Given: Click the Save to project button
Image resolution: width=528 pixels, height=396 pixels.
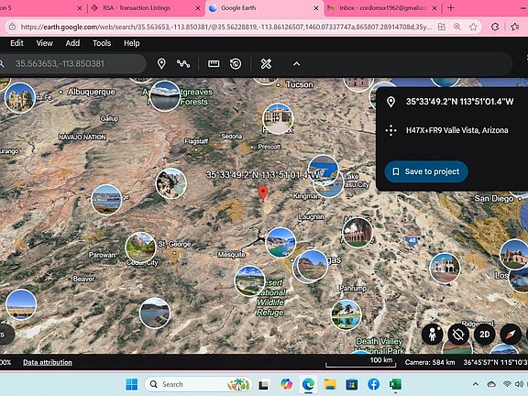Looking at the screenshot, I should [426, 171].
